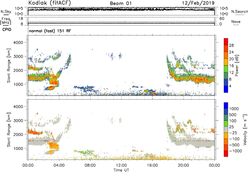Click the '28' value on the power scale

(231, 45)
